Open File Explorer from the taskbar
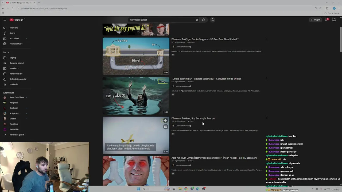The width and height of the screenshot is (342, 192). click(x=180, y=189)
